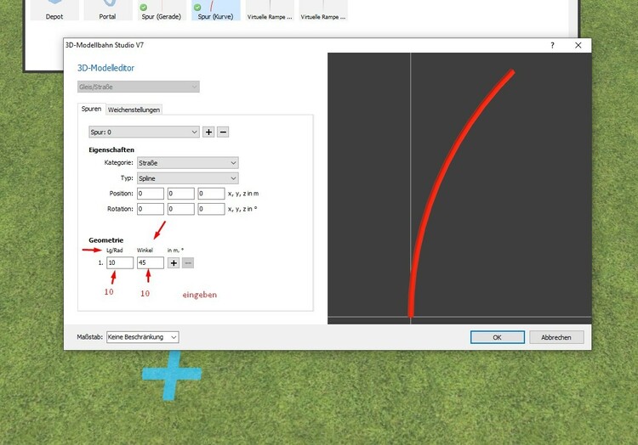
Task: Select the first Virtuelle Rampe item
Action: tap(270, 9)
